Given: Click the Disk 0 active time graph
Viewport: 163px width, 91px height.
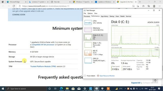Looking at the screenshot, I should pyautogui.click(x=135, y=35).
